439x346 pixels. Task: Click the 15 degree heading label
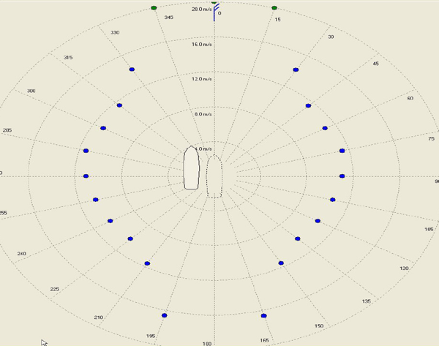pyautogui.click(x=277, y=20)
